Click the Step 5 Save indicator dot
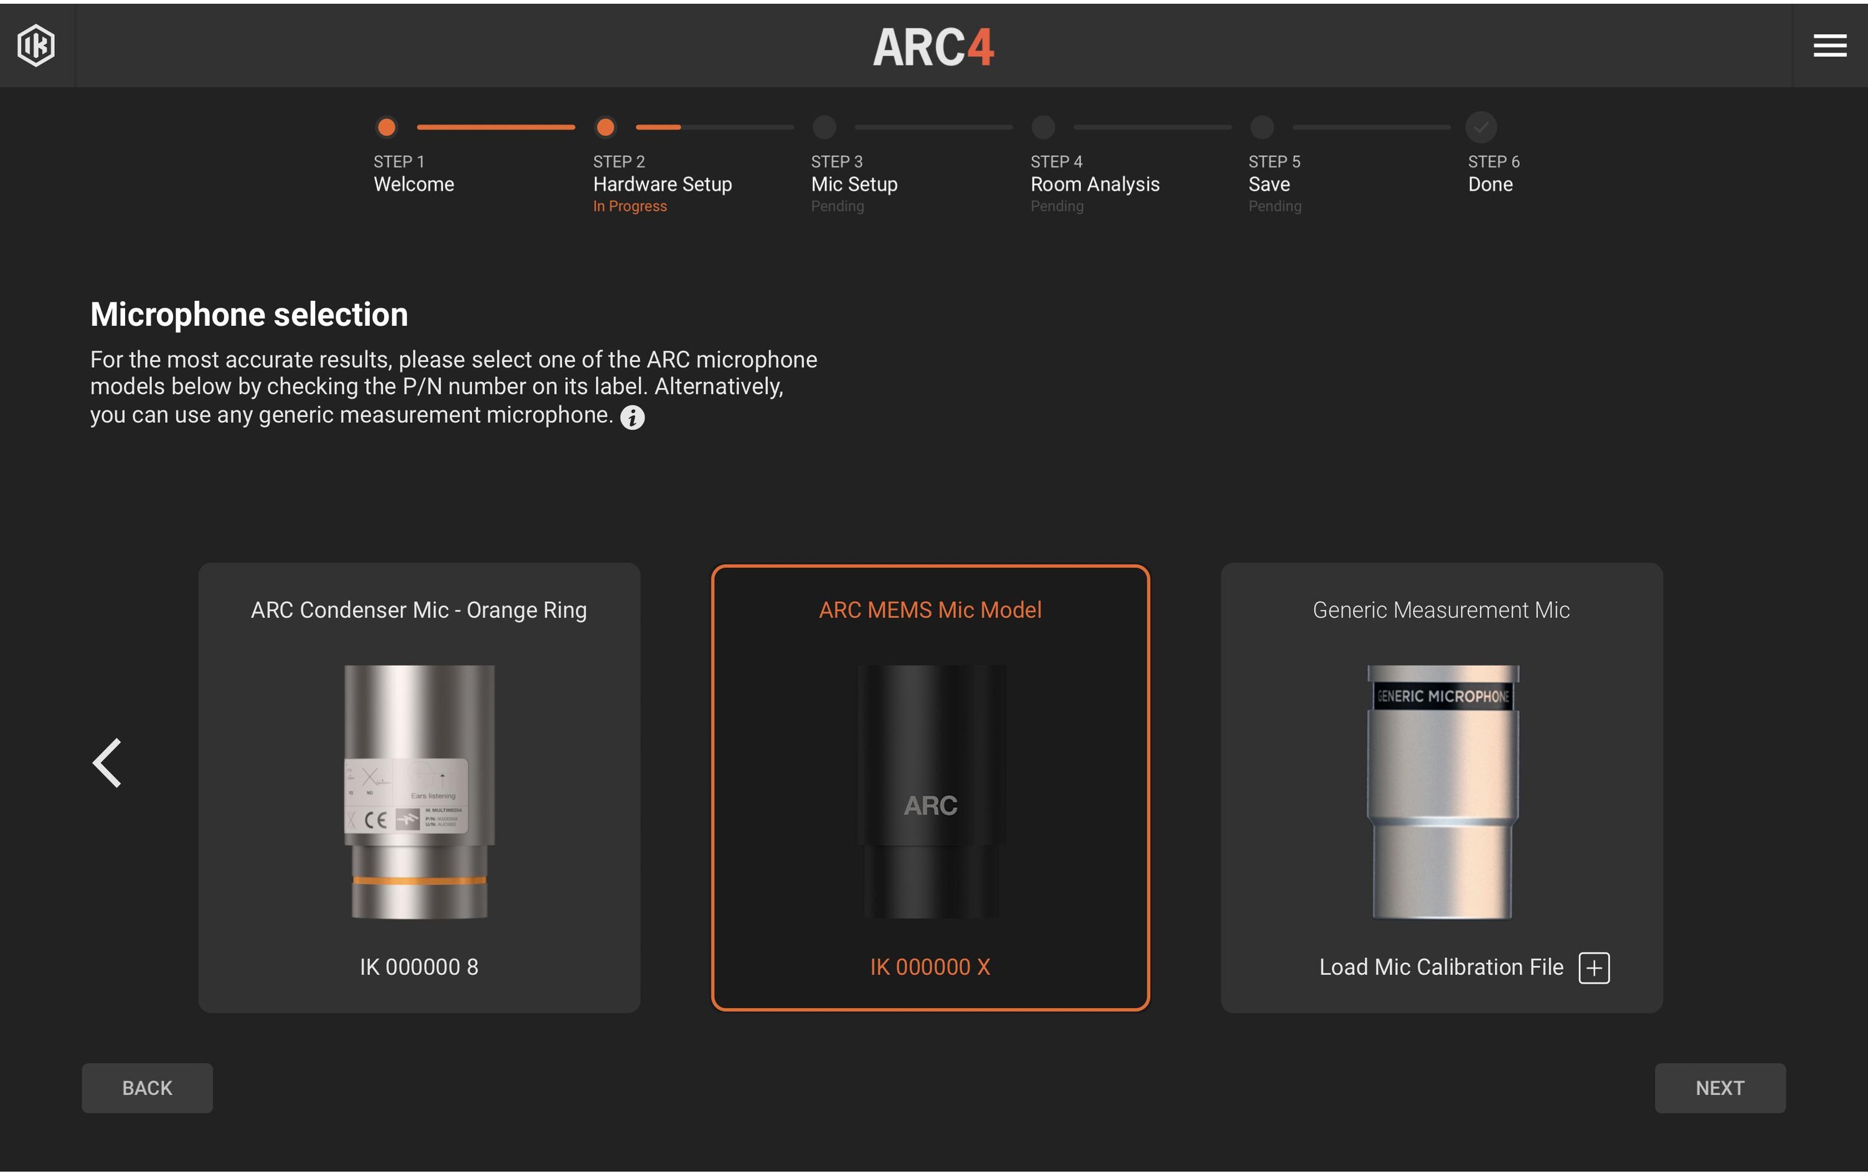Screen dimensions: 1868x1176 pyautogui.click(x=1262, y=127)
